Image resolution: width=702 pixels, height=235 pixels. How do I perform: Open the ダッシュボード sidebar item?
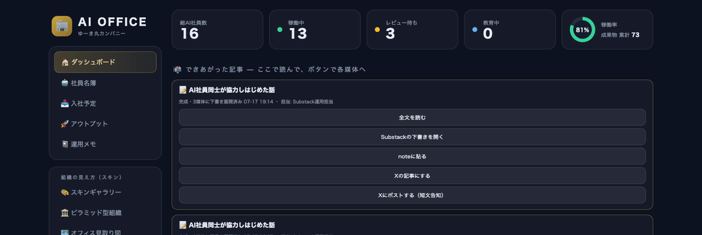[105, 62]
